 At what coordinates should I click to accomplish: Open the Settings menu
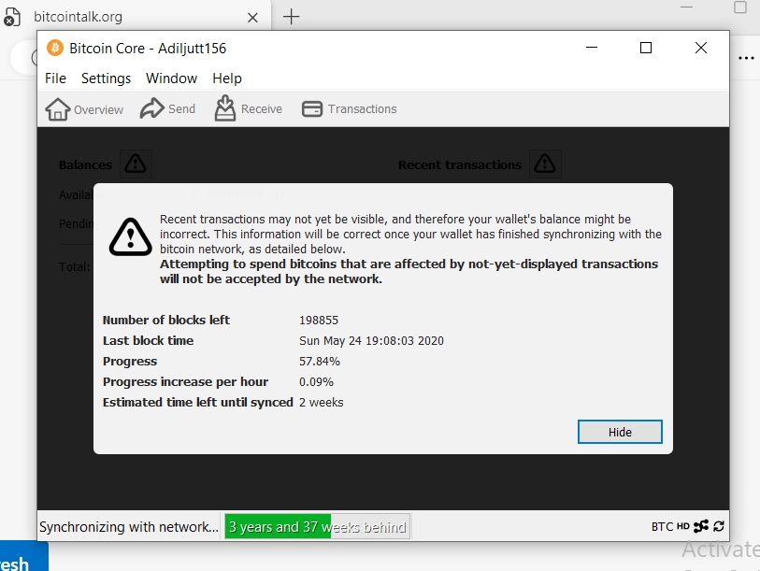(107, 79)
